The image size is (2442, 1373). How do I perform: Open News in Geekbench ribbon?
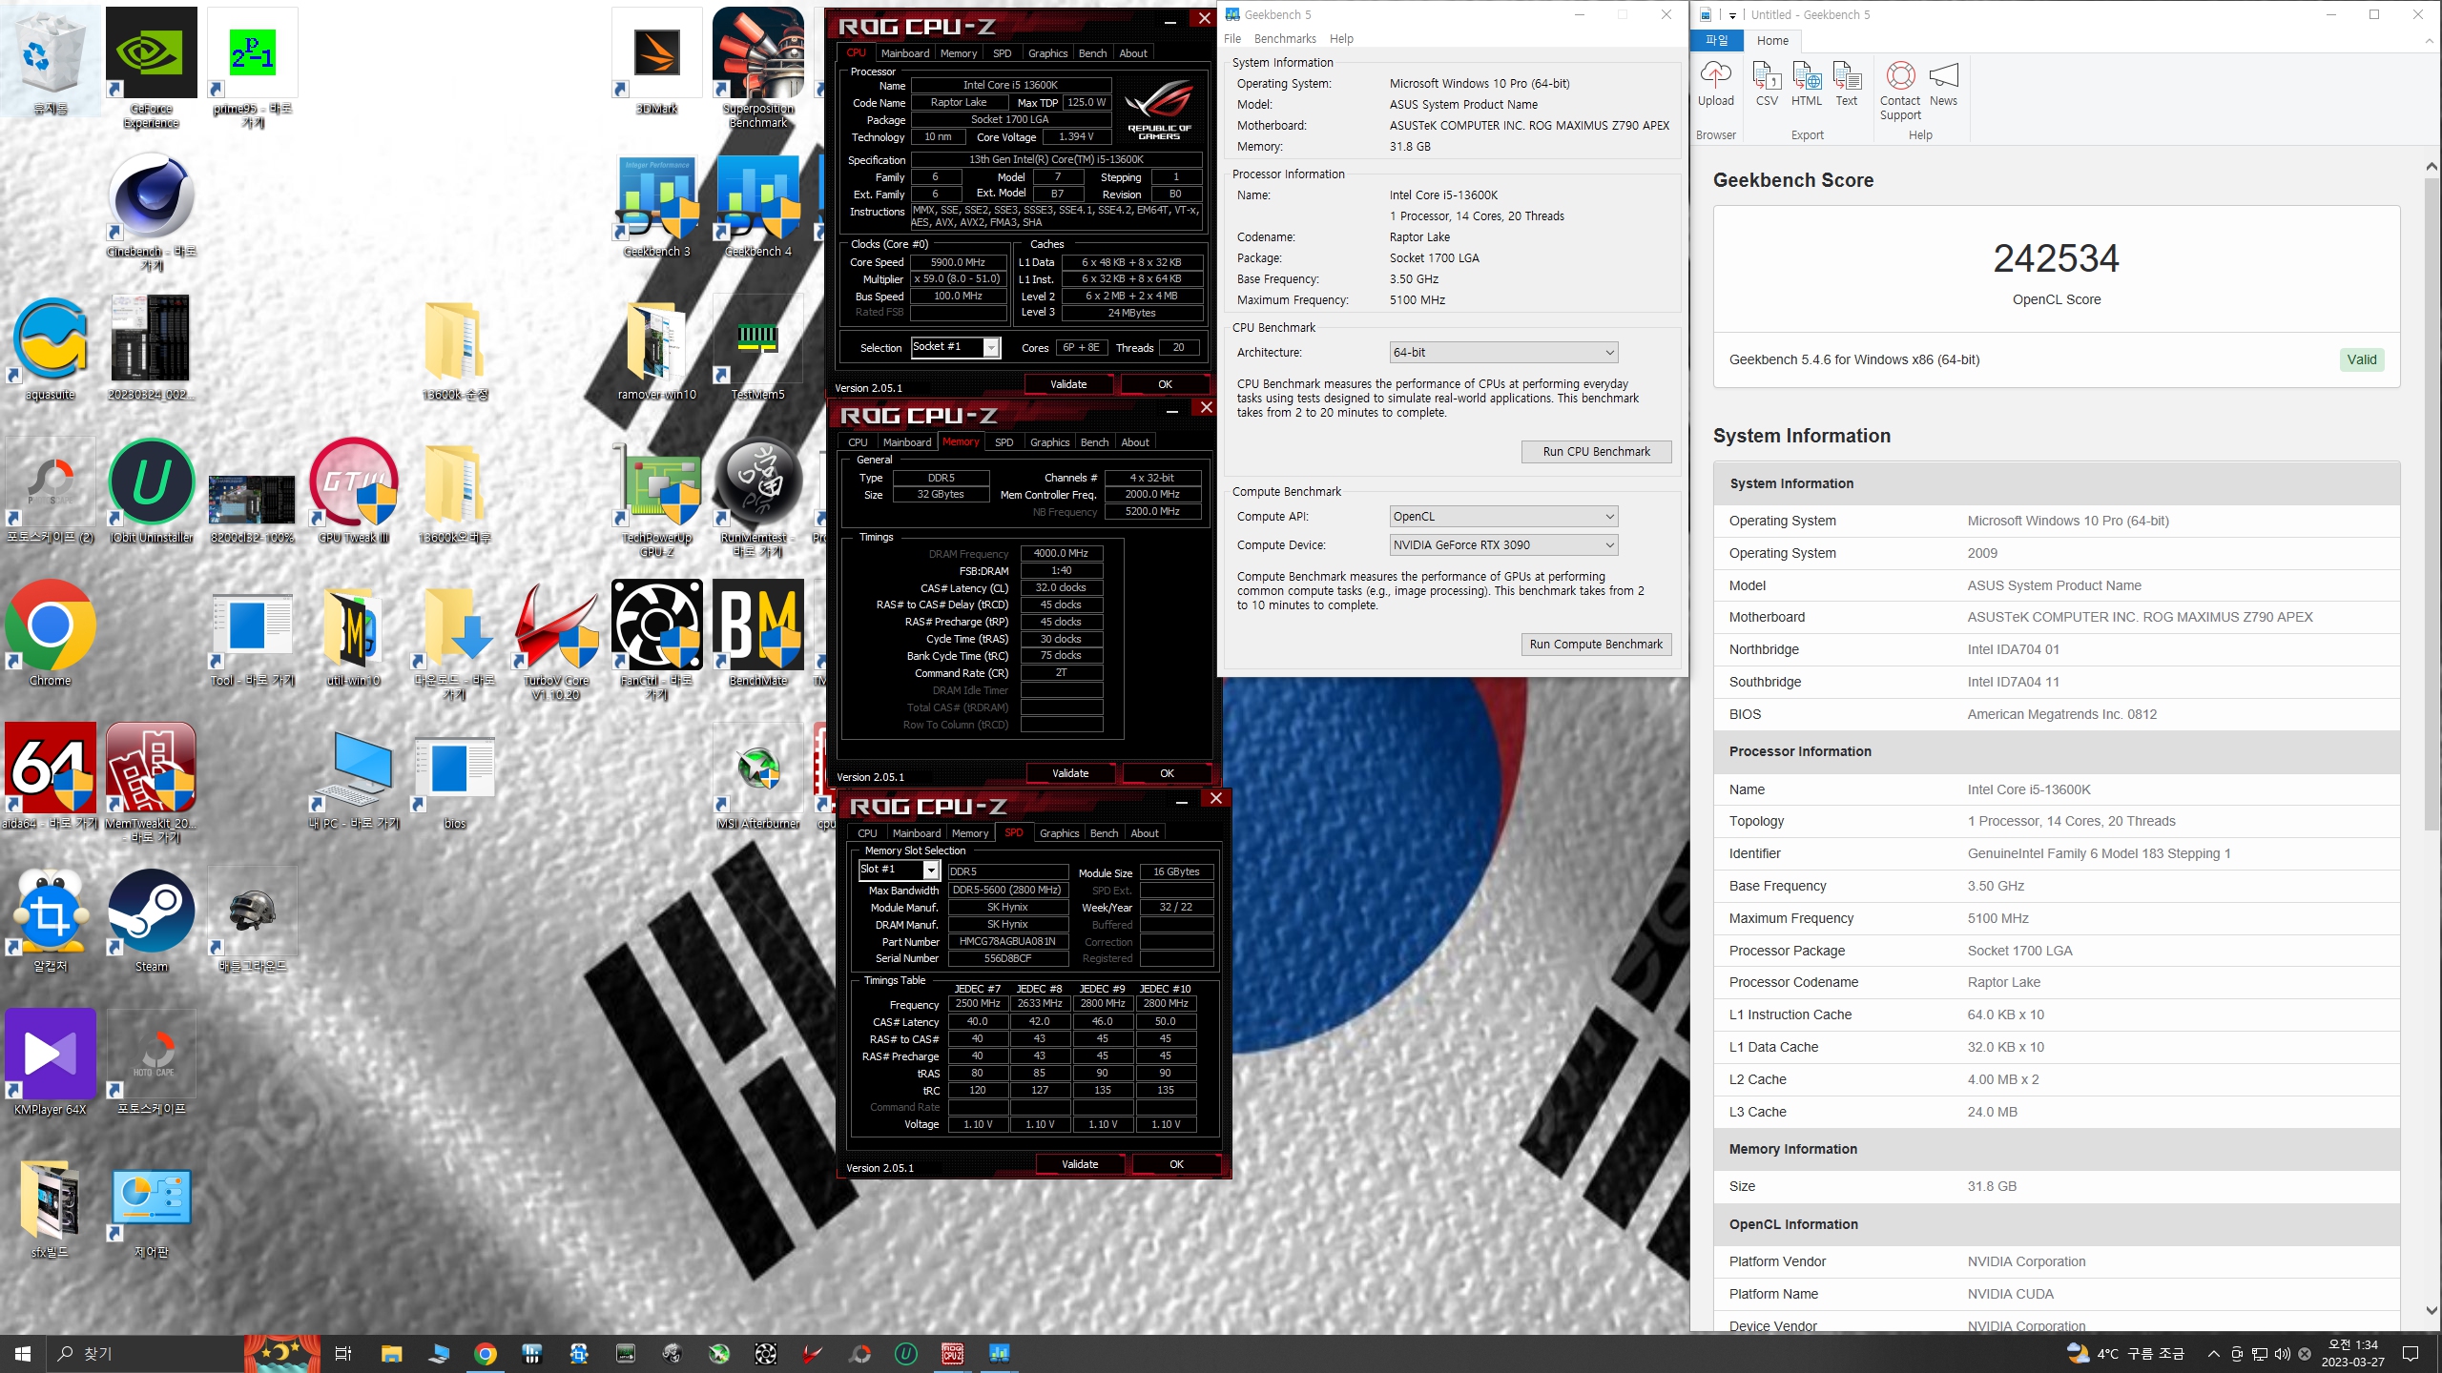(1943, 84)
